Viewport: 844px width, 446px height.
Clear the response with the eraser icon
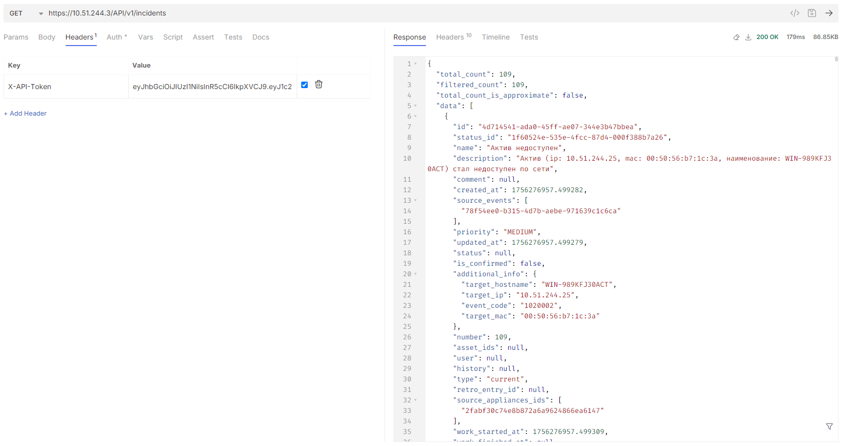pyautogui.click(x=736, y=37)
